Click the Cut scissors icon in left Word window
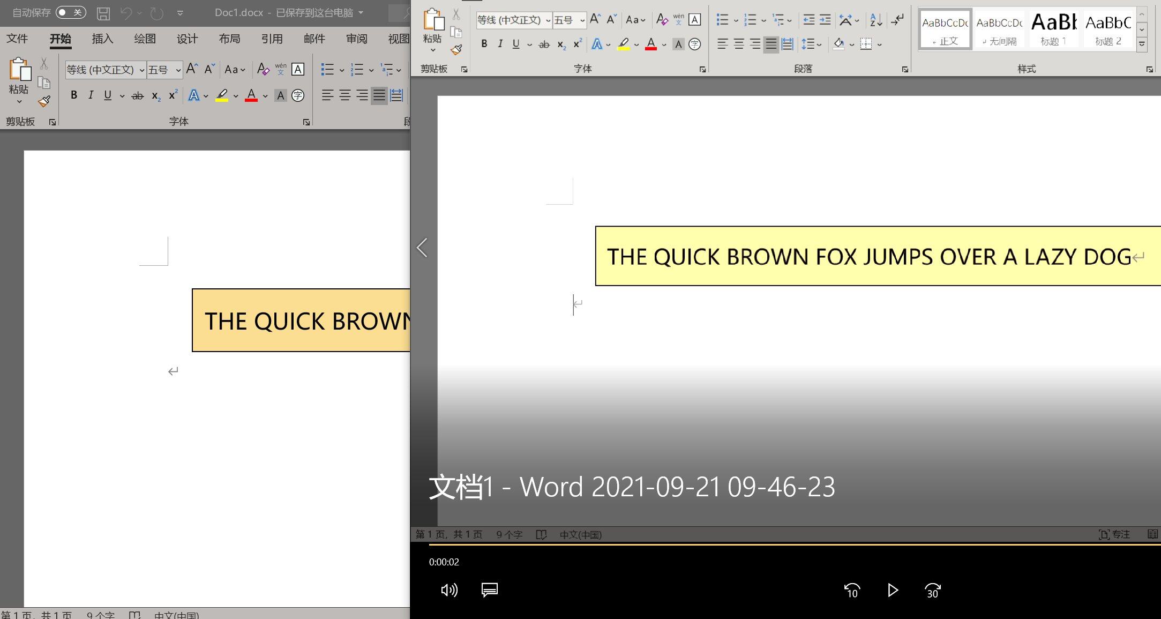The height and width of the screenshot is (619, 1161). point(44,64)
